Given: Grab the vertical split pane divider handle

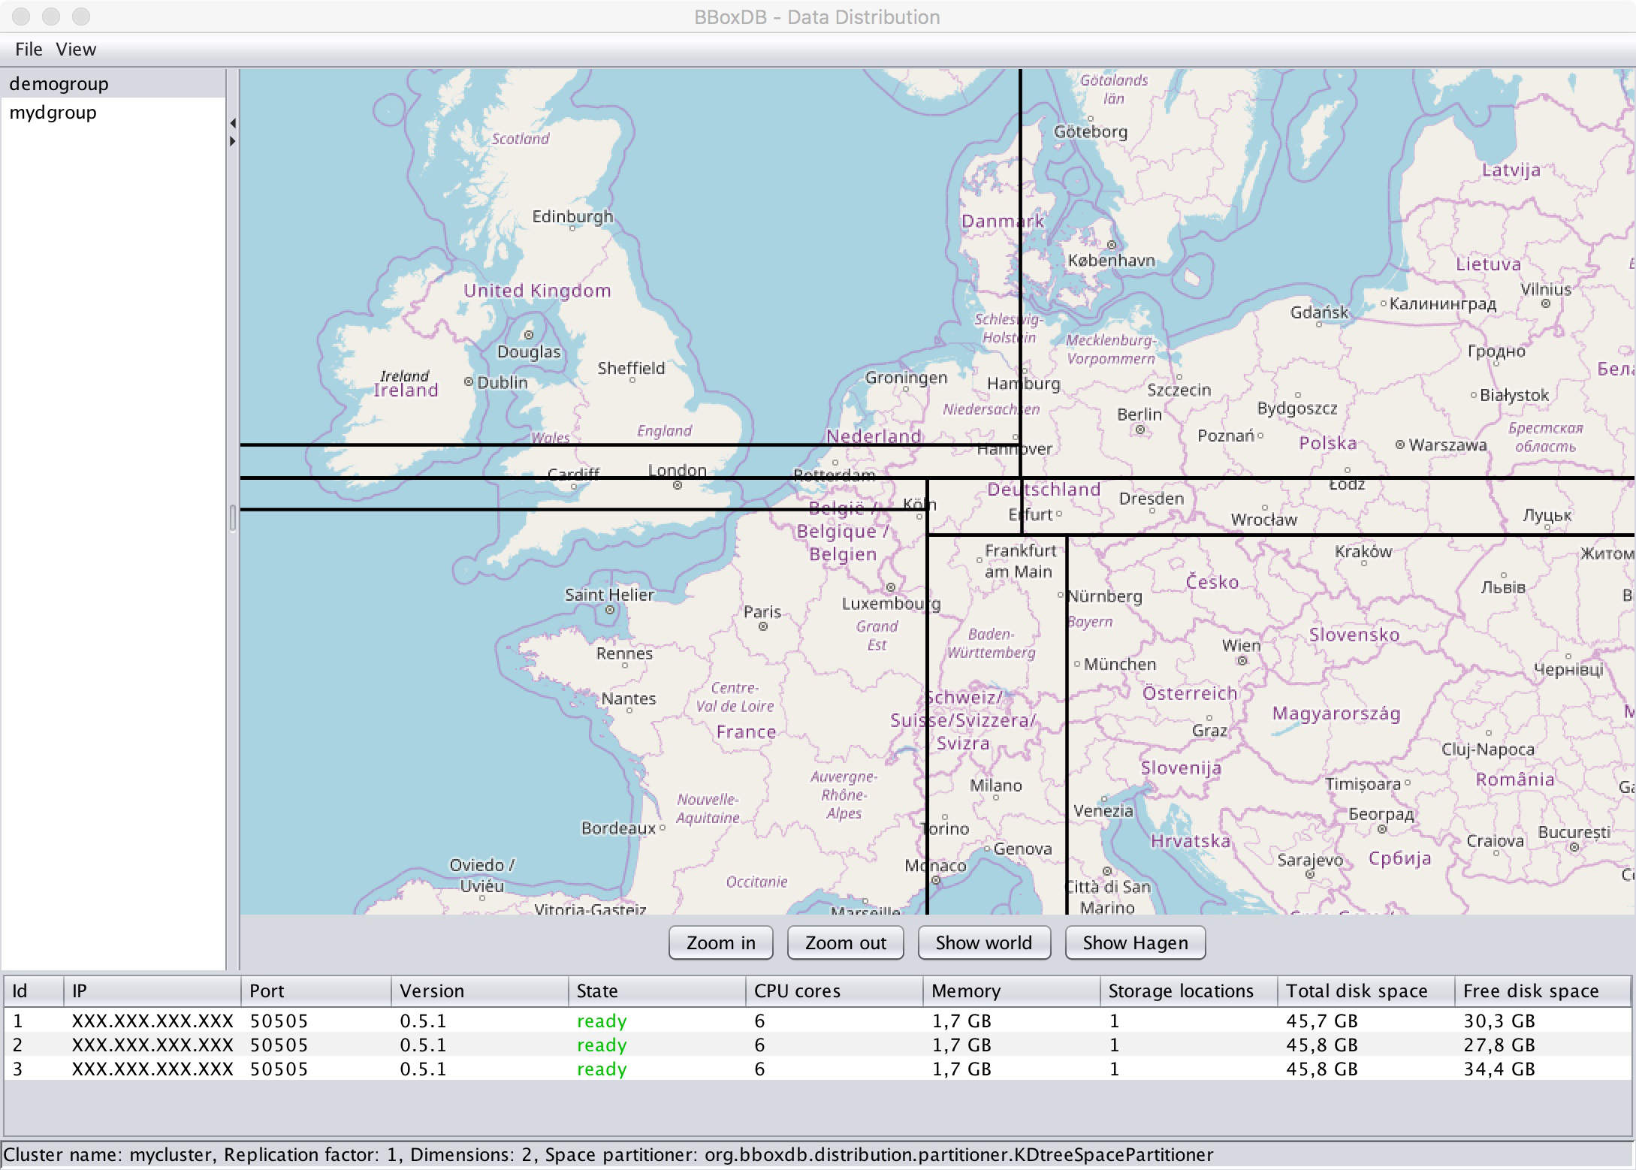Looking at the screenshot, I should pos(233,518).
